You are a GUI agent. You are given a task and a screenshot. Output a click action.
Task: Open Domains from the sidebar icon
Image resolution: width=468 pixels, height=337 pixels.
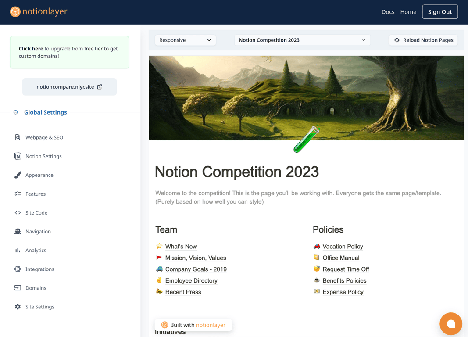pyautogui.click(x=18, y=288)
